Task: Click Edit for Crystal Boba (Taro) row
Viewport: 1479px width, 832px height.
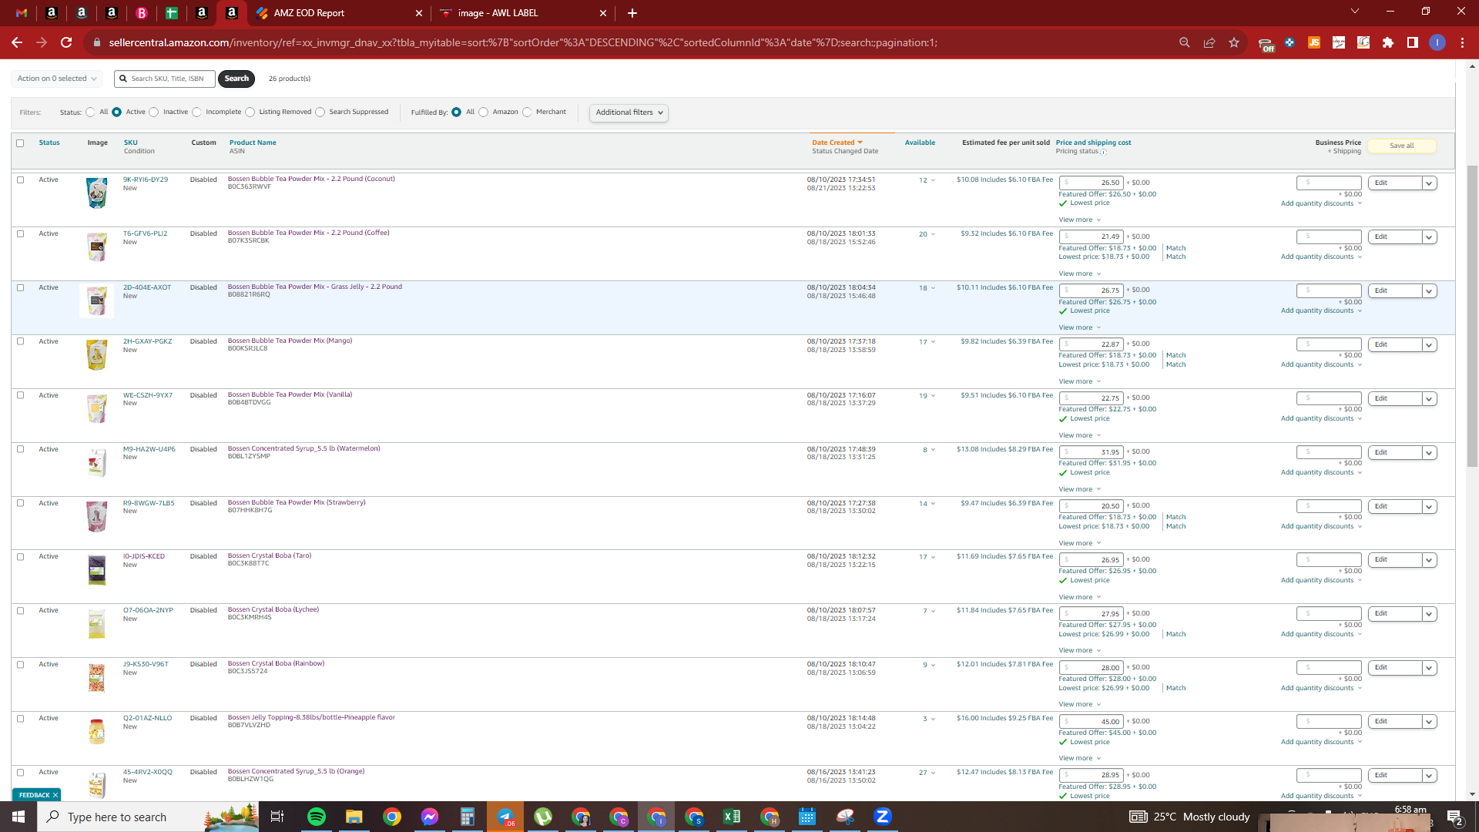Action: (1395, 560)
